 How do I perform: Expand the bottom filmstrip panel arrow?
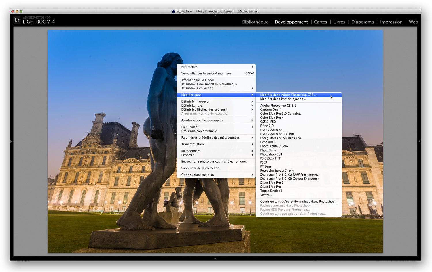(215, 259)
